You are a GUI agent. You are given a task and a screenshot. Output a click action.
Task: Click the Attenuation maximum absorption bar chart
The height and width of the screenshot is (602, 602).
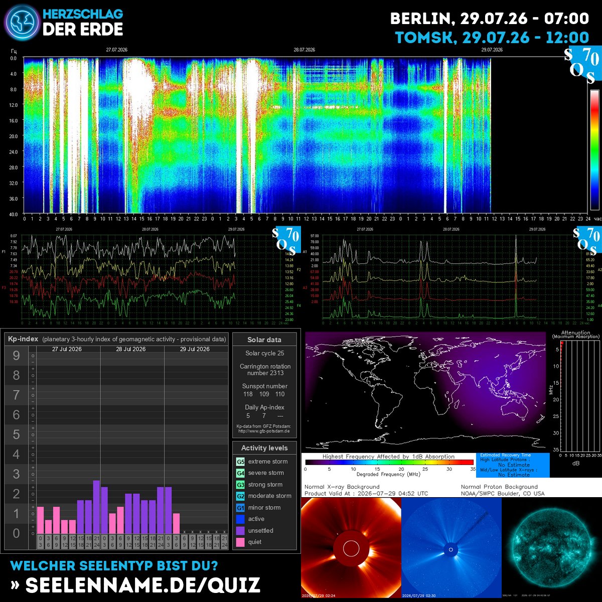(x=580, y=396)
